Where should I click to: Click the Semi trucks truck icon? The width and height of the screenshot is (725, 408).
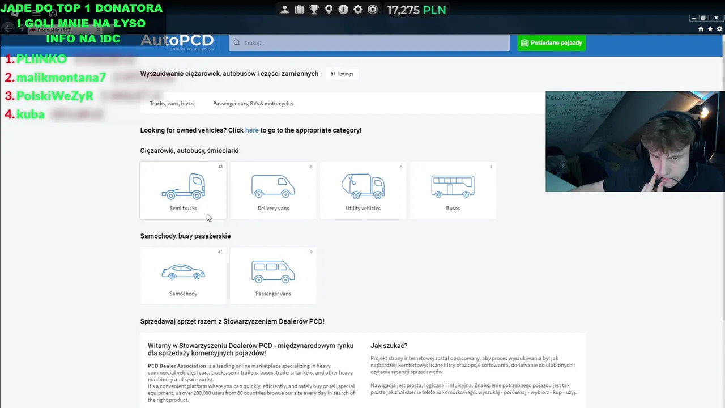183,186
